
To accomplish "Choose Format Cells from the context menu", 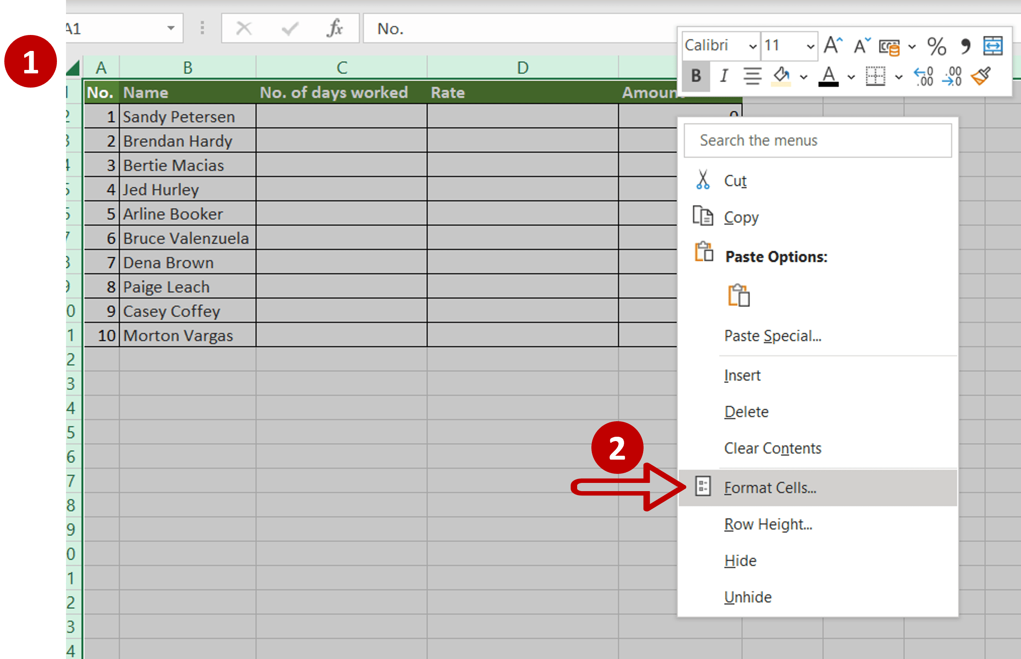I will [x=770, y=487].
